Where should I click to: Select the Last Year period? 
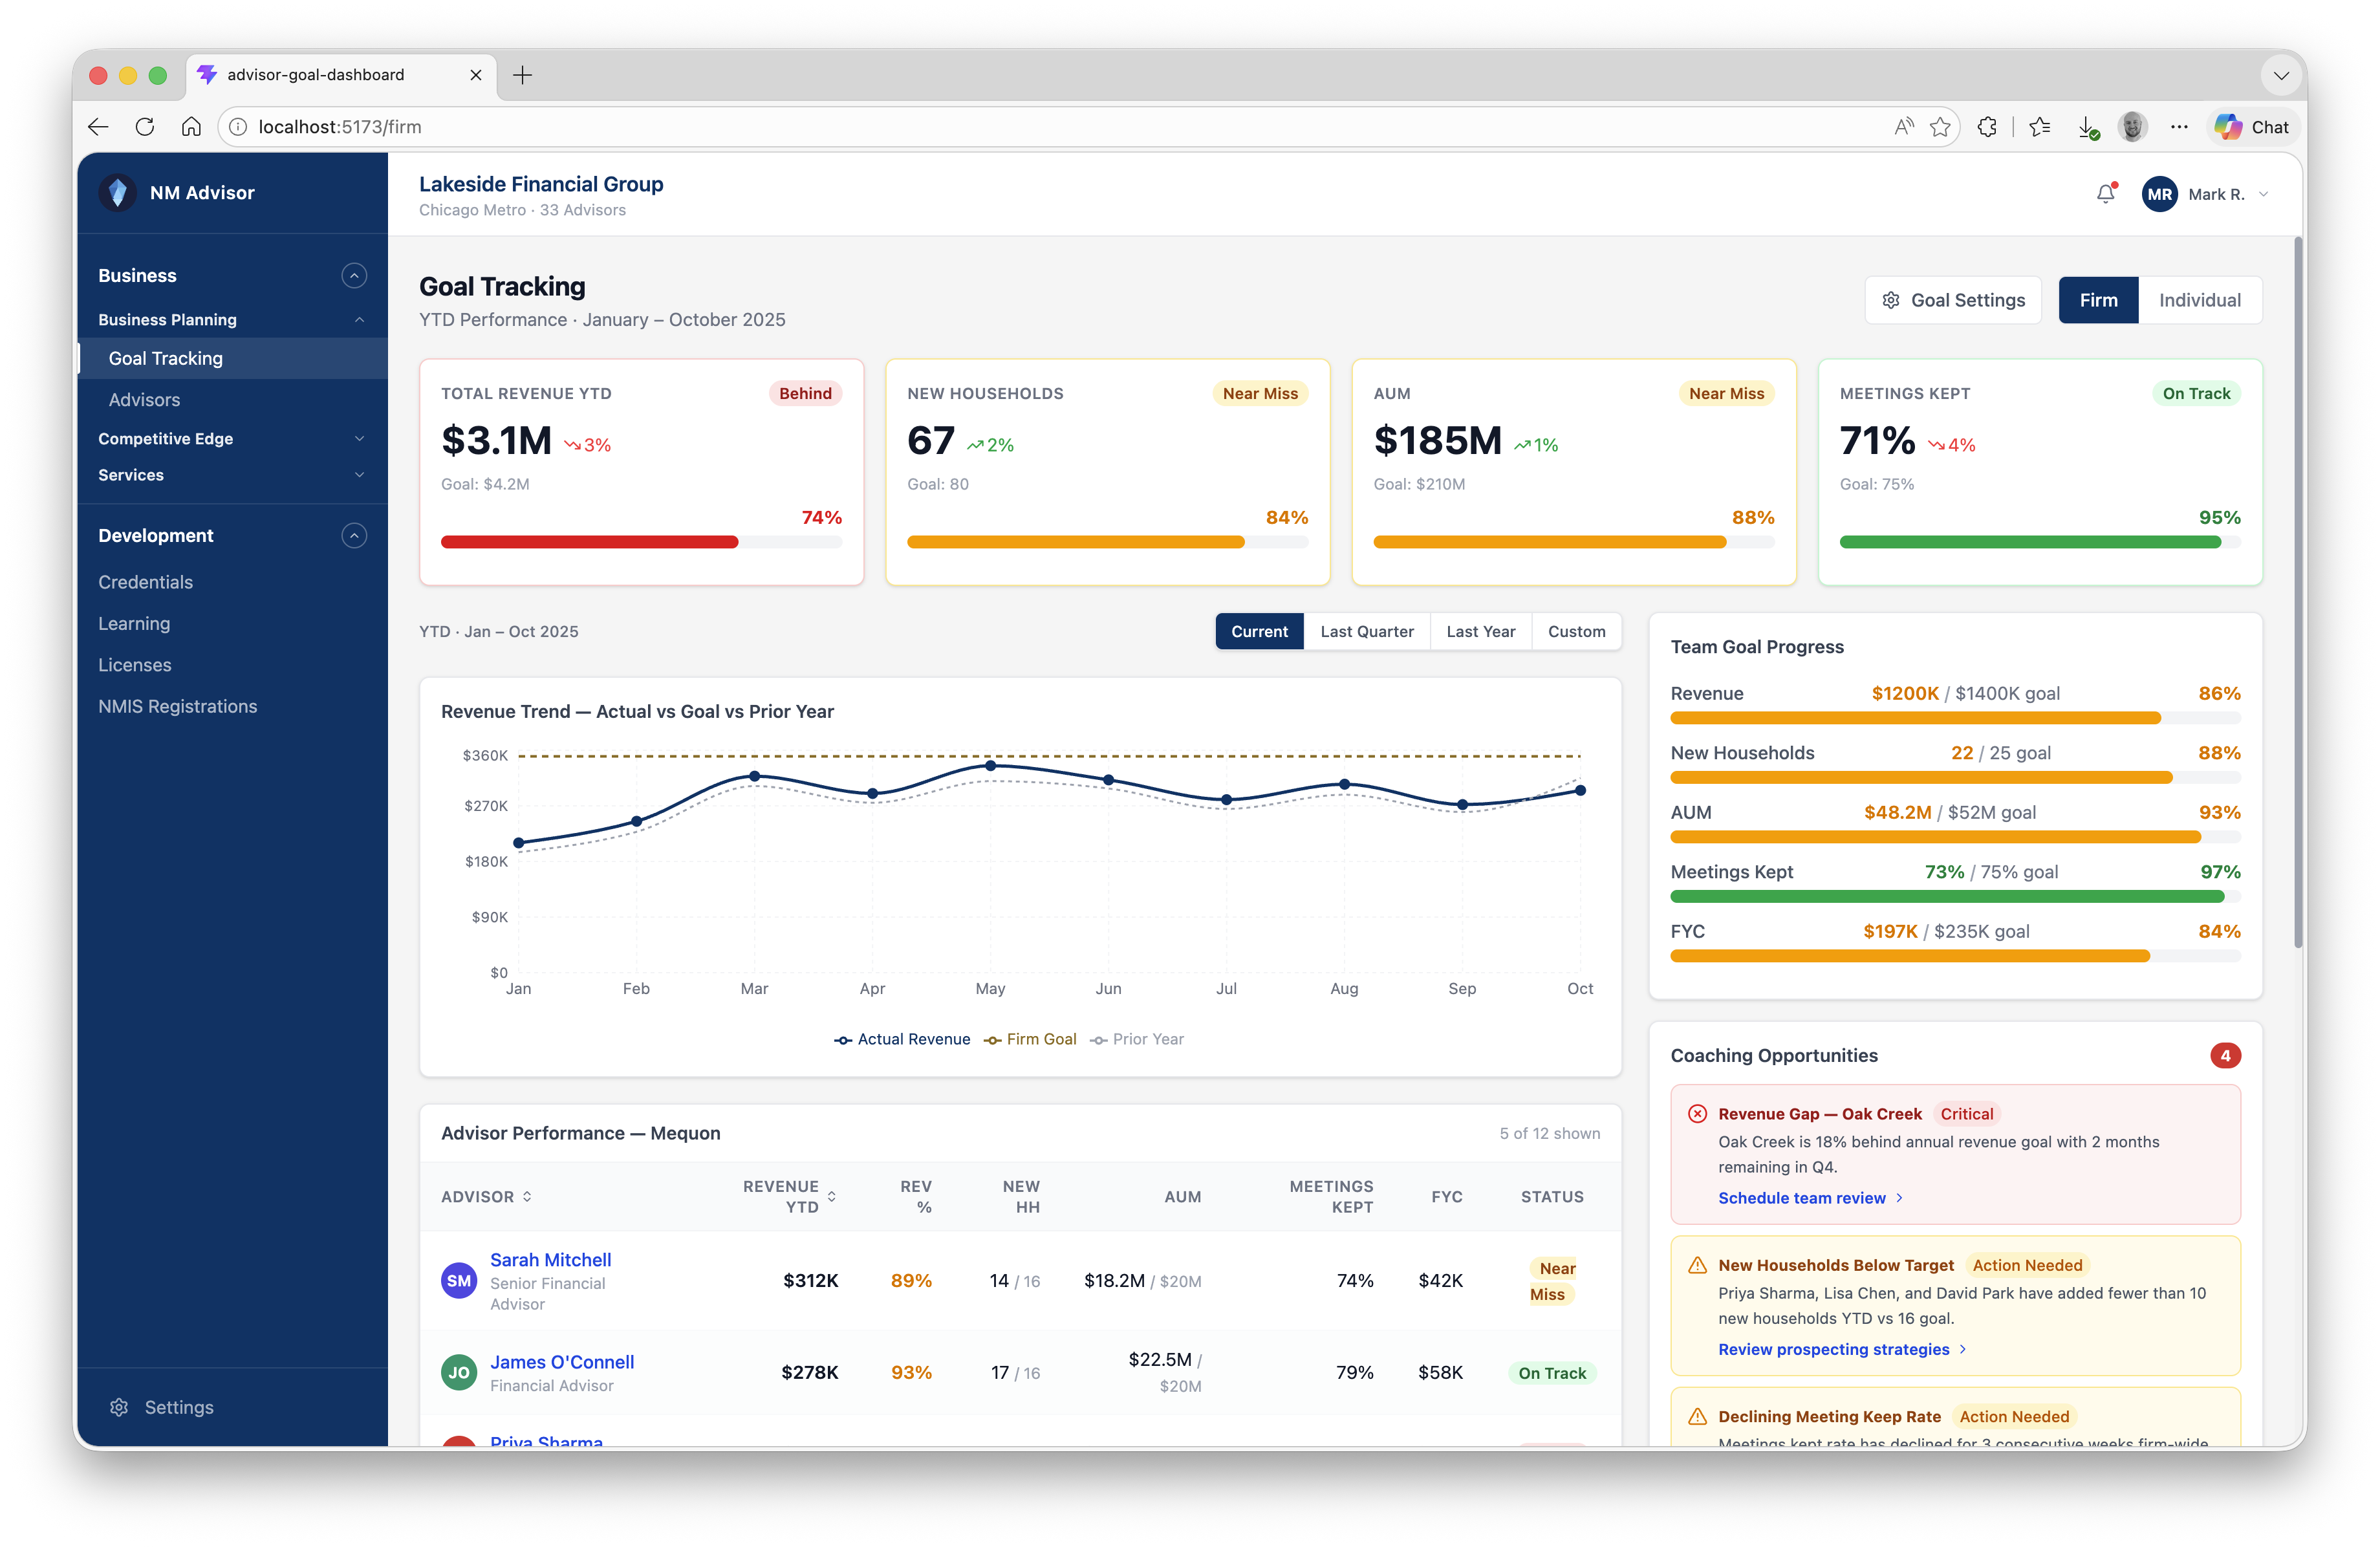(x=1480, y=631)
